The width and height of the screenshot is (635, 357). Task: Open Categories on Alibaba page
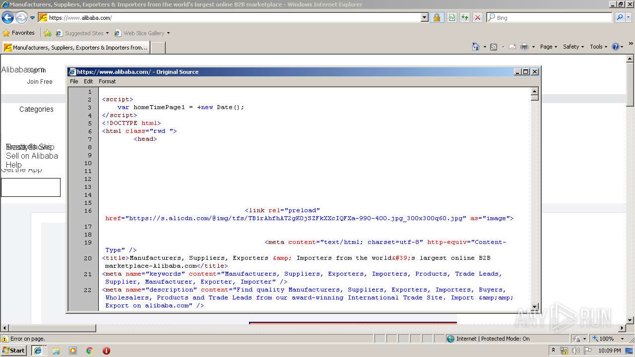tap(36, 109)
